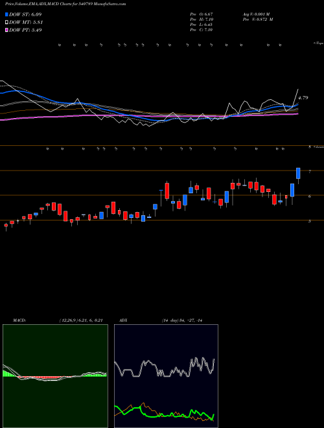Click the 'Pre C: 7.10' close value
The height and width of the screenshot is (428, 324).
(202, 30)
